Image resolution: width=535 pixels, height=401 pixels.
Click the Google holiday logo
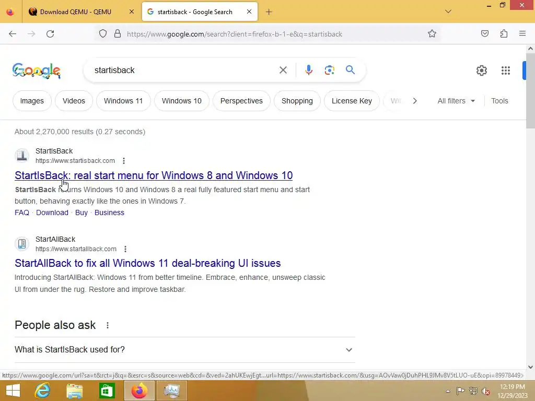click(x=37, y=71)
